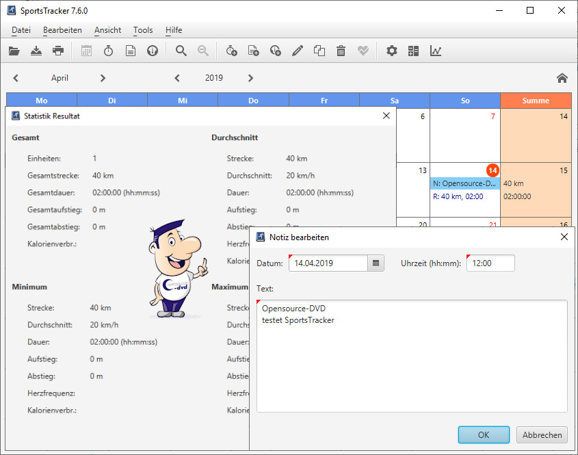
Task: Go to next month after April
Action: pyautogui.click(x=103, y=78)
